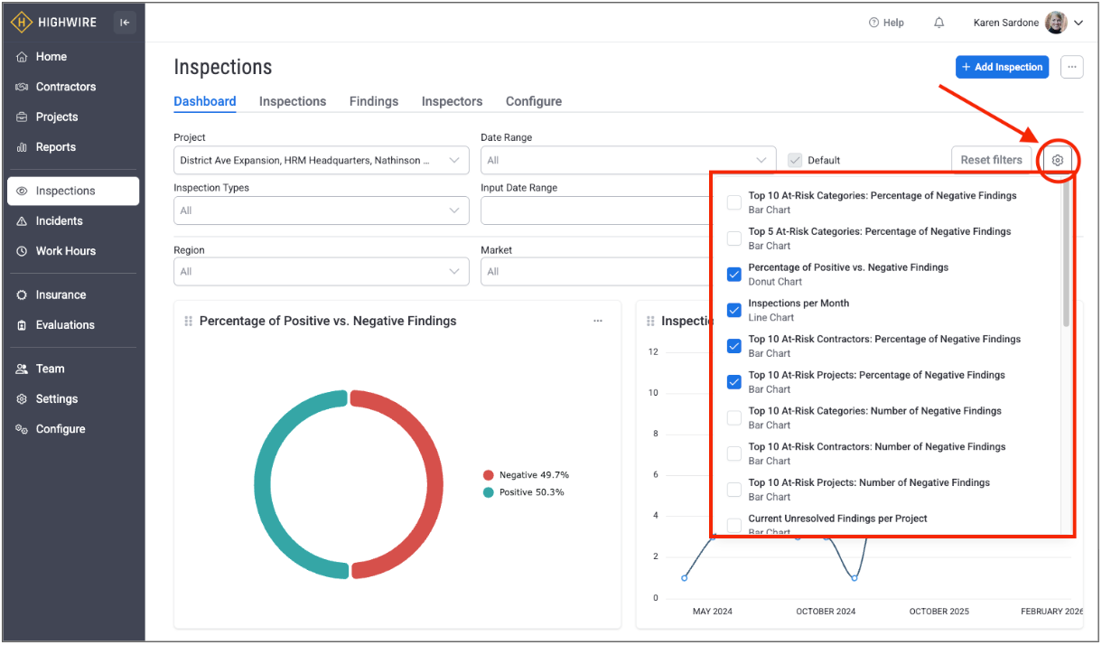
Task: Expand the Region dropdown
Action: pos(321,271)
